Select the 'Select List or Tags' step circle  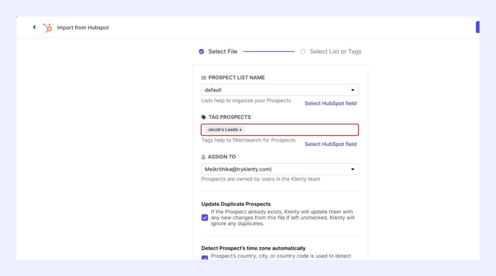point(303,51)
